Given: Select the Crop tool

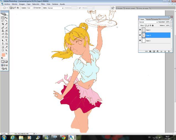Looking at the screenshot, I should click(x=3, y=24).
